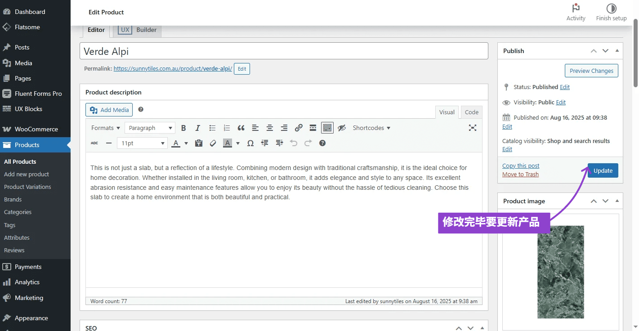Click the blue Update button

tap(603, 171)
